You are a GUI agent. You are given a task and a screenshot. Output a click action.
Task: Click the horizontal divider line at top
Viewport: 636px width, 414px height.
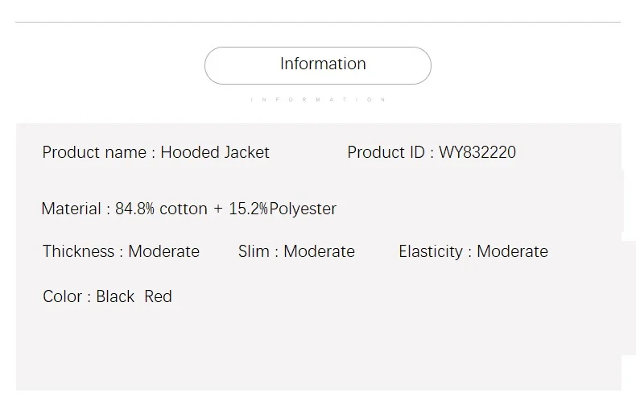(318, 22)
